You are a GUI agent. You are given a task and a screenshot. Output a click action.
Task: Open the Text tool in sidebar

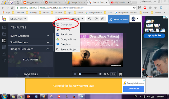pos(4,60)
